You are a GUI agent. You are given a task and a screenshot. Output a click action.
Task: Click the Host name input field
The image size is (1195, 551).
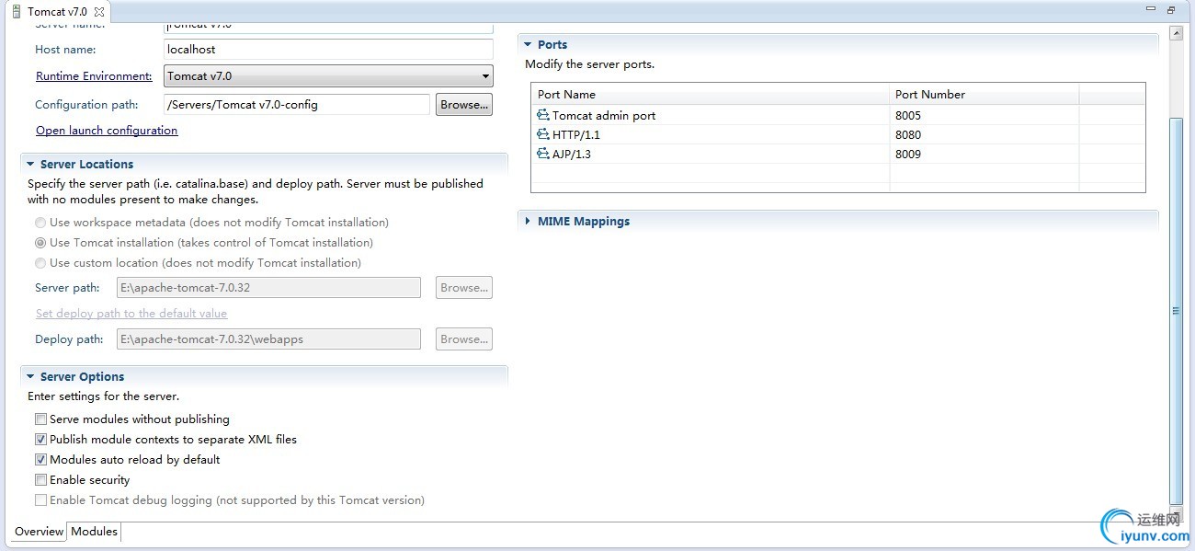(329, 50)
